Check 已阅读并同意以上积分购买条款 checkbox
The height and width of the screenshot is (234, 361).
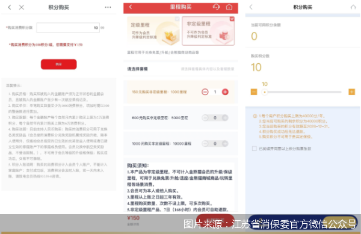click(x=254, y=149)
